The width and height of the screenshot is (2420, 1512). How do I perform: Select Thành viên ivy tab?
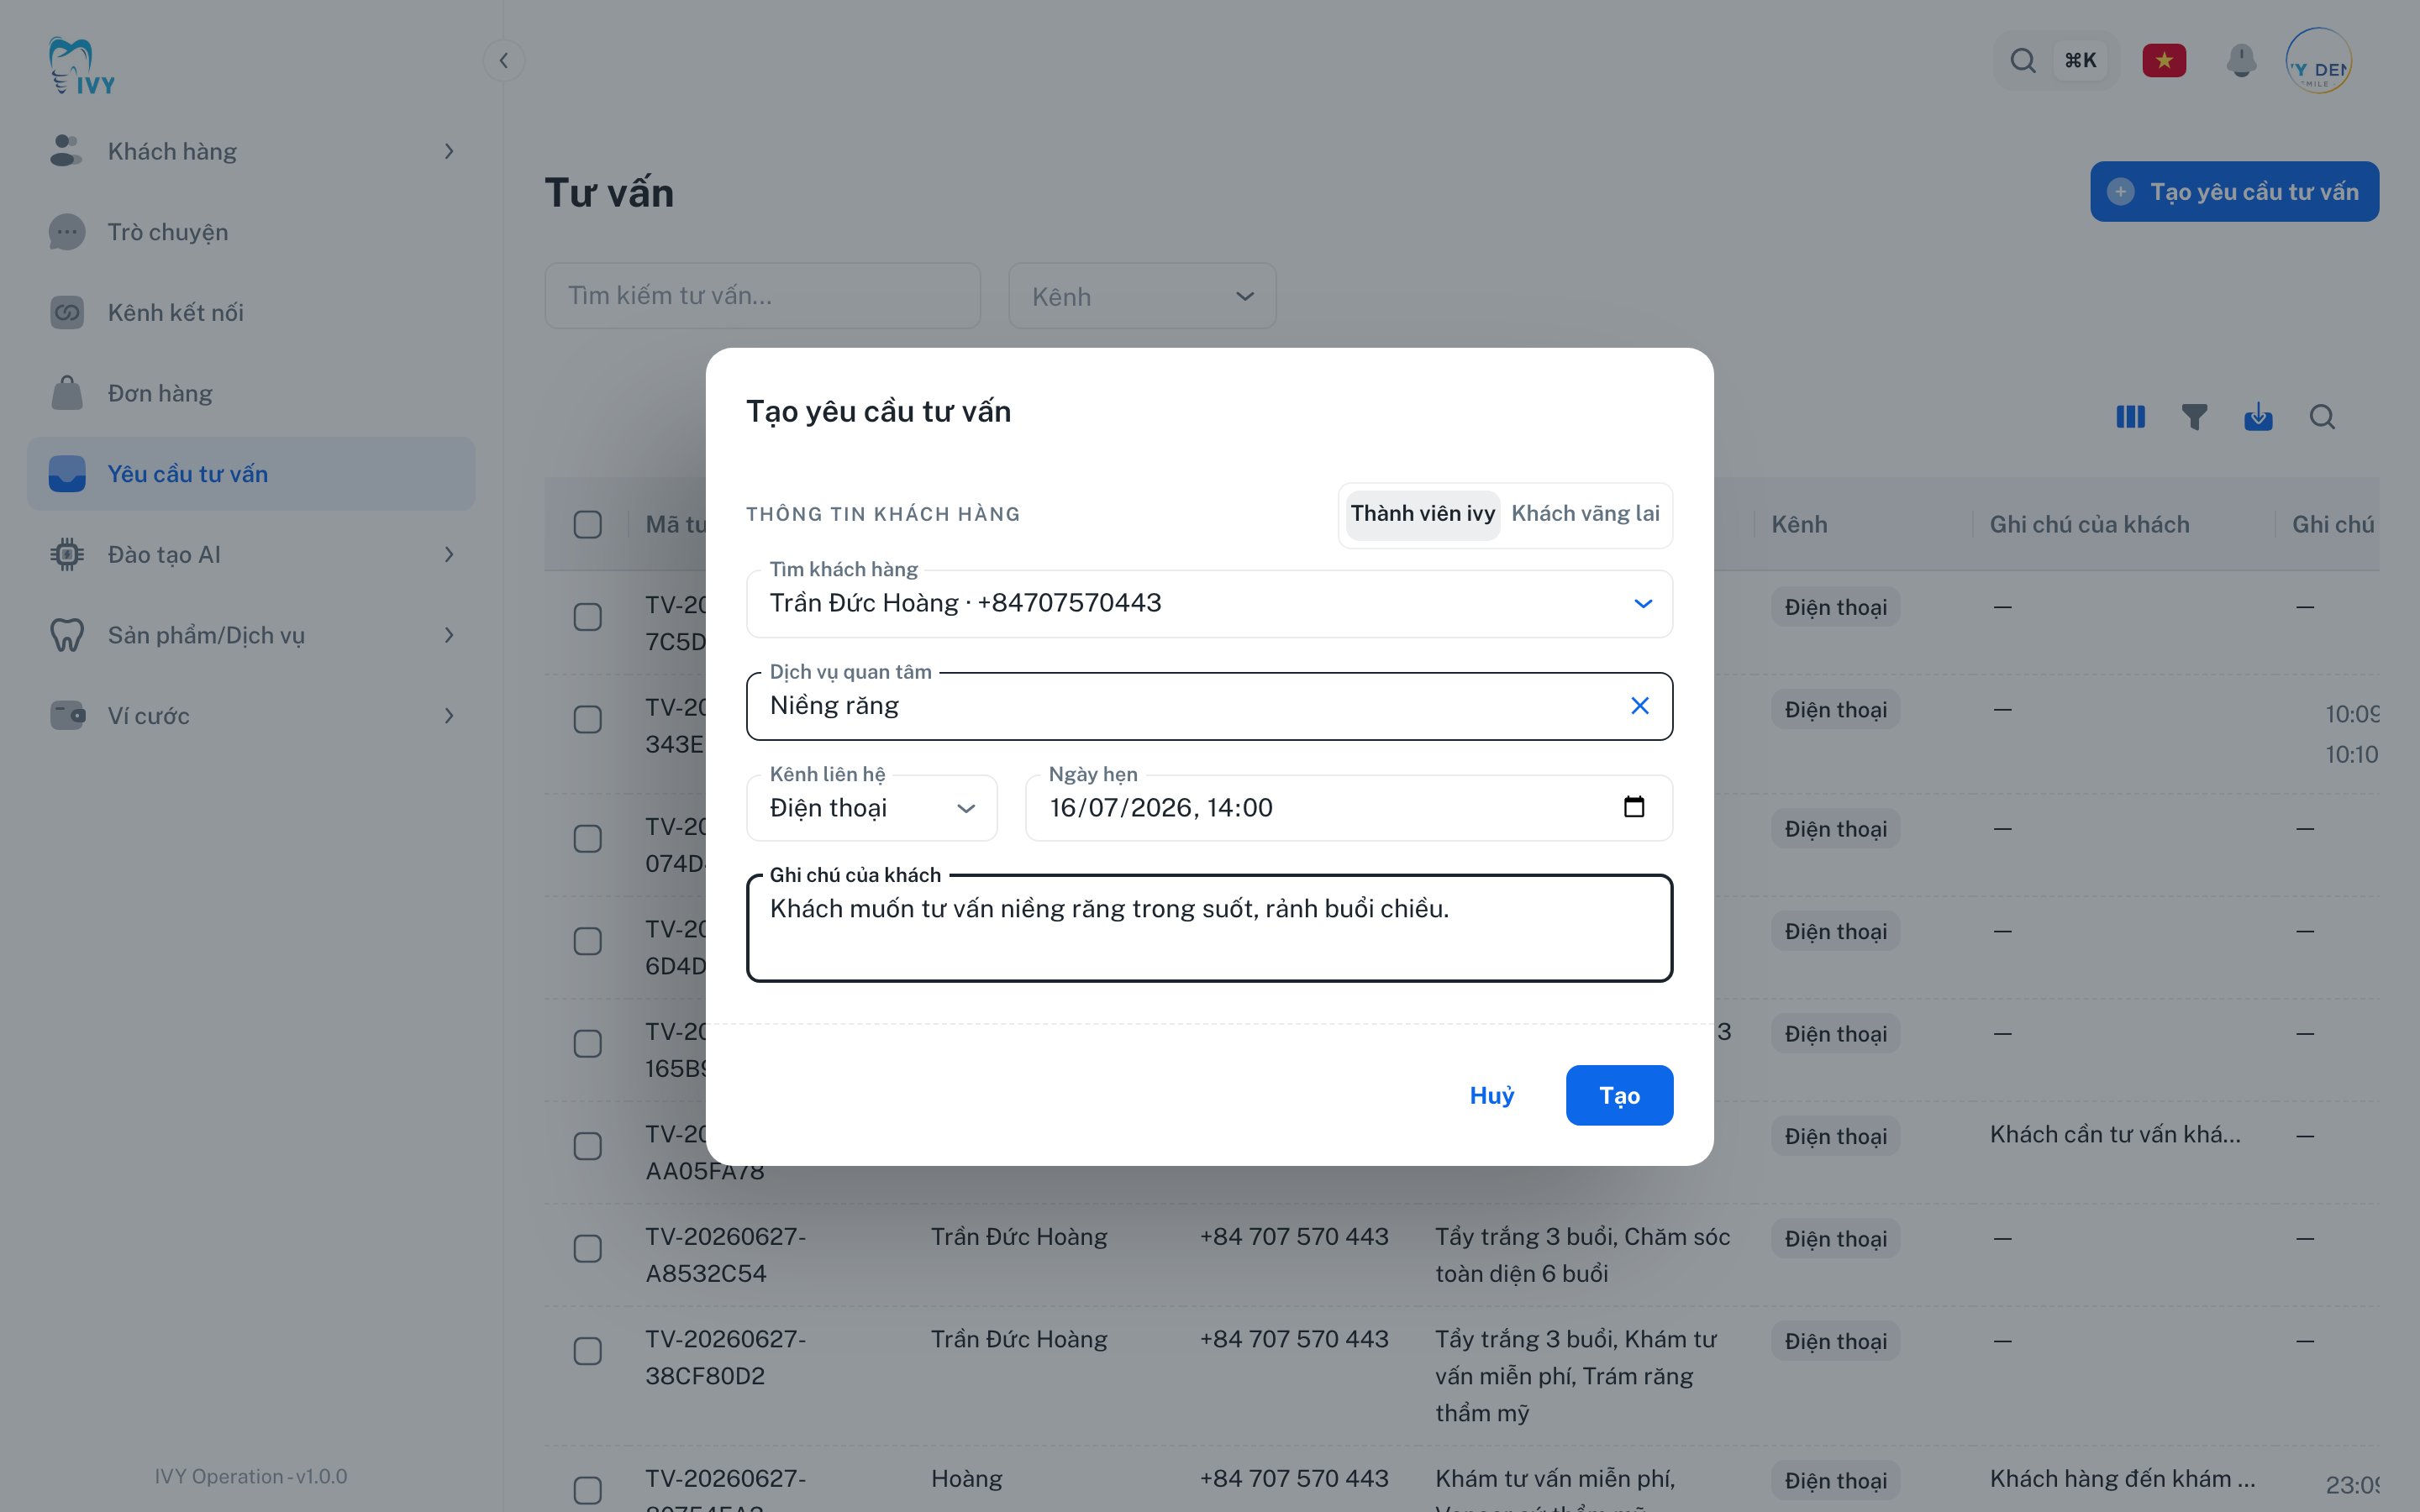[x=1422, y=515]
